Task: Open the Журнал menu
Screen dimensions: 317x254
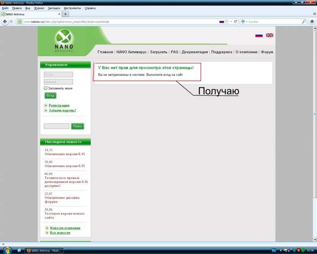Action: (39, 8)
